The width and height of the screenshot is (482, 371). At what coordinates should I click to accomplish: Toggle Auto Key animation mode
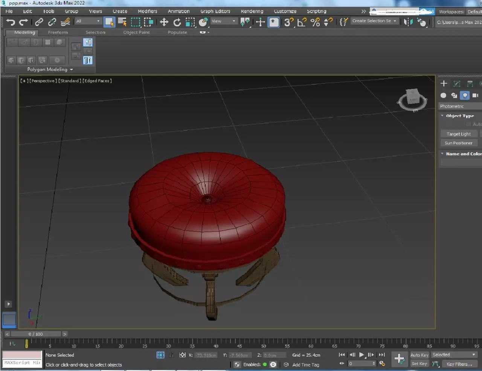coord(419,355)
